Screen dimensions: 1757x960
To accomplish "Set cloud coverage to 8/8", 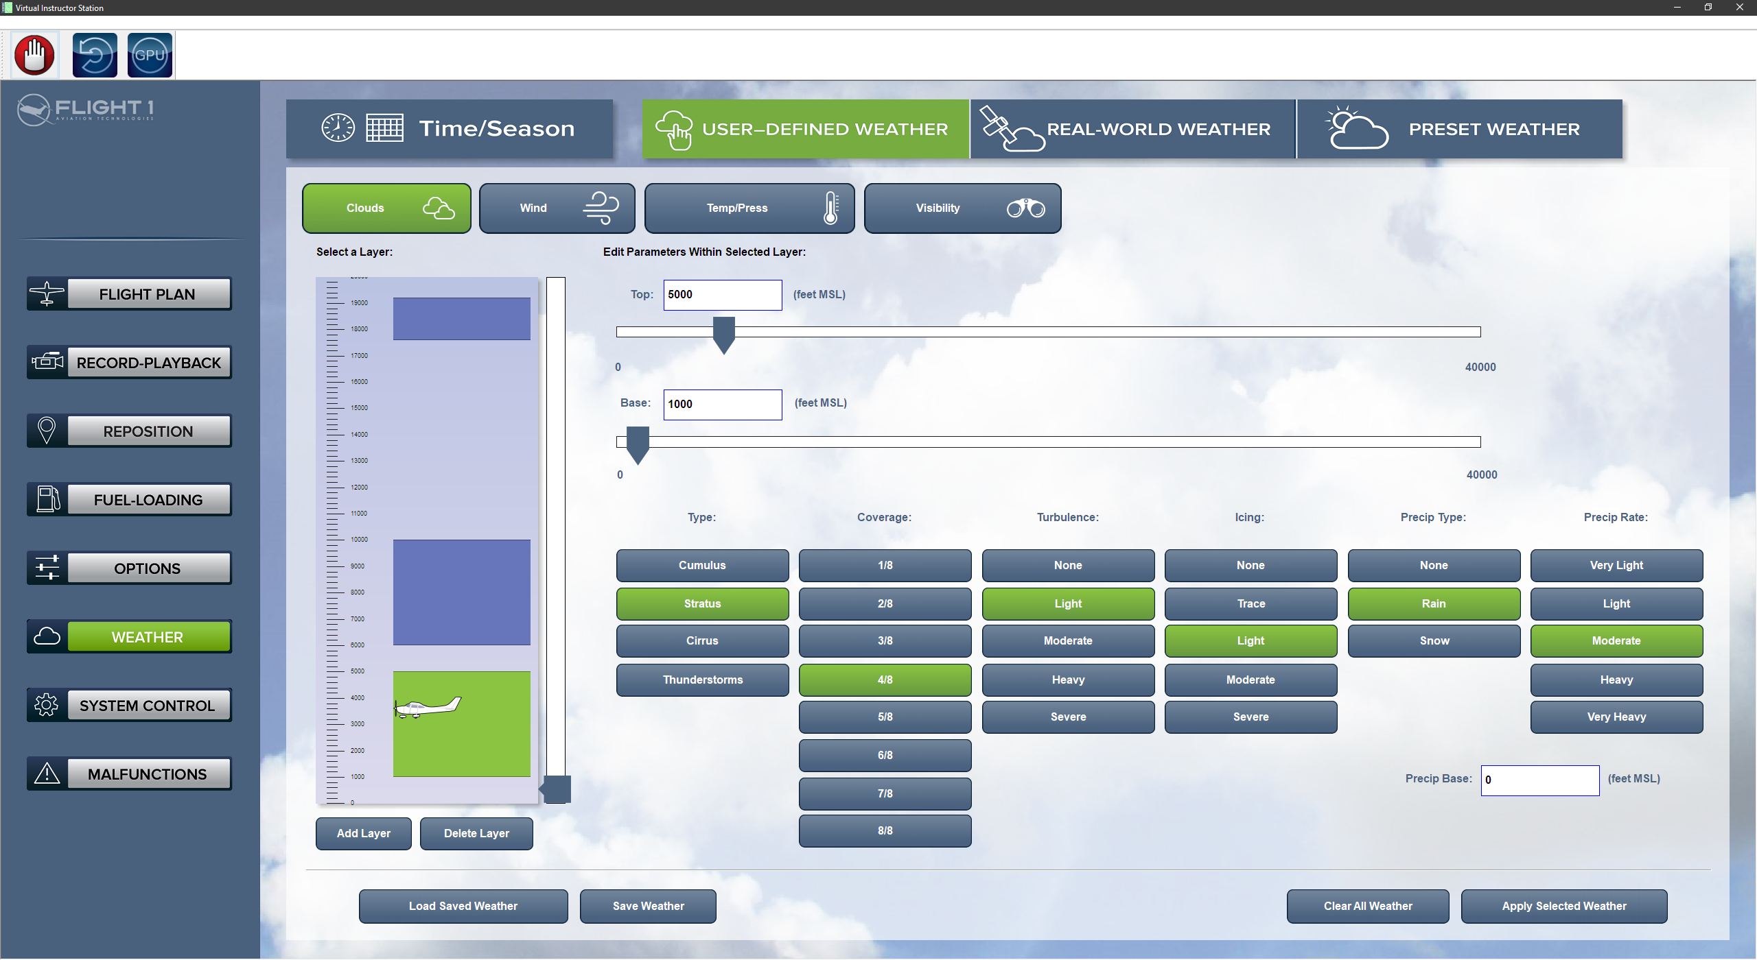I will (885, 830).
